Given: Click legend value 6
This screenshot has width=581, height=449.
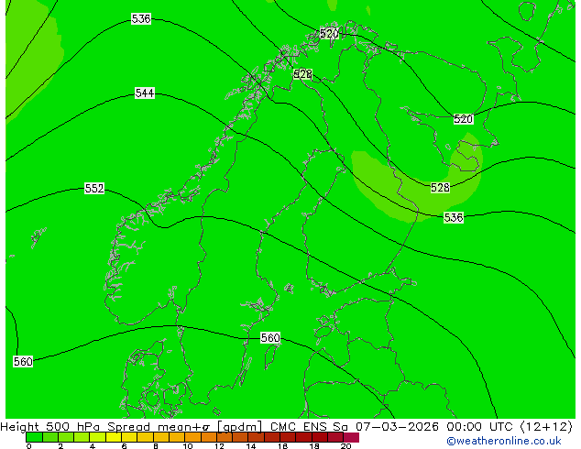Looking at the screenshot, I should pos(124,446).
